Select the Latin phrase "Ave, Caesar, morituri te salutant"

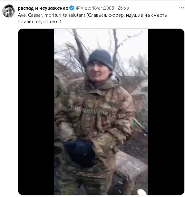pos(52,15)
